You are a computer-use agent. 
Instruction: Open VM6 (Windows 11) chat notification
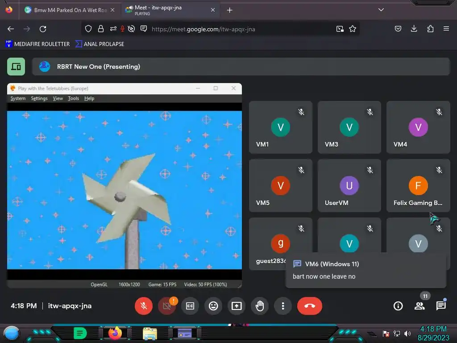366,270
